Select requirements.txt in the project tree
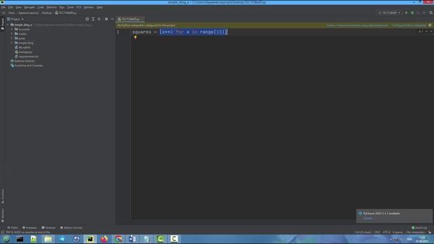 point(26,56)
